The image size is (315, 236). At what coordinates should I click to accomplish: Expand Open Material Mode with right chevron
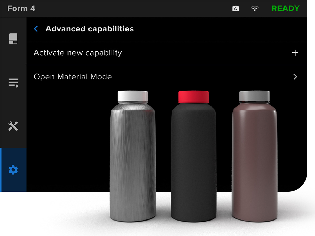pos(295,77)
